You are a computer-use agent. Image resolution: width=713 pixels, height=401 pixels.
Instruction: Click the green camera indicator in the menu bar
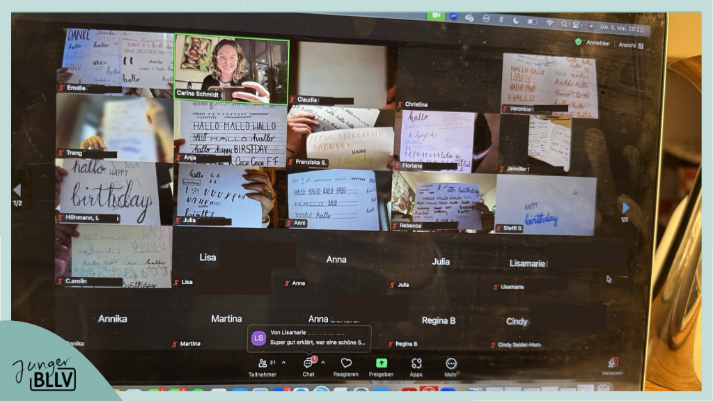(x=435, y=15)
